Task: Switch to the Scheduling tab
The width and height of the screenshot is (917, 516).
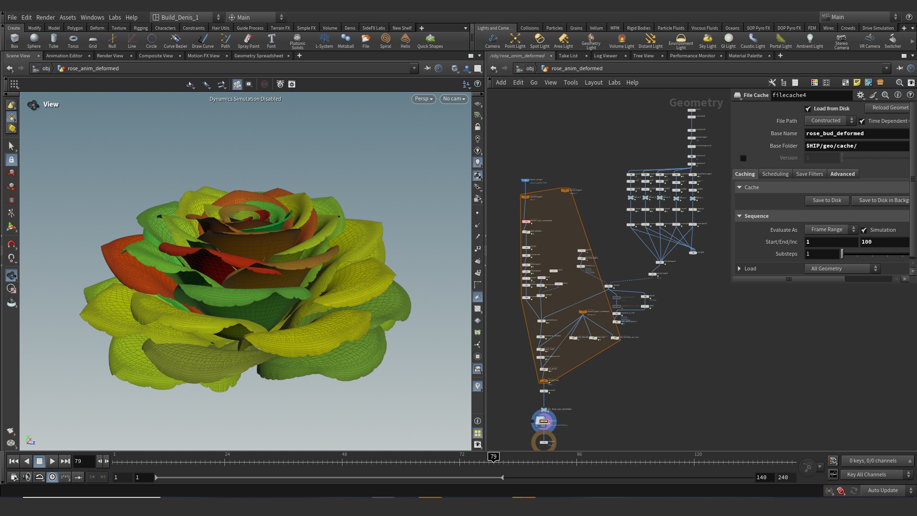Action: coord(775,174)
